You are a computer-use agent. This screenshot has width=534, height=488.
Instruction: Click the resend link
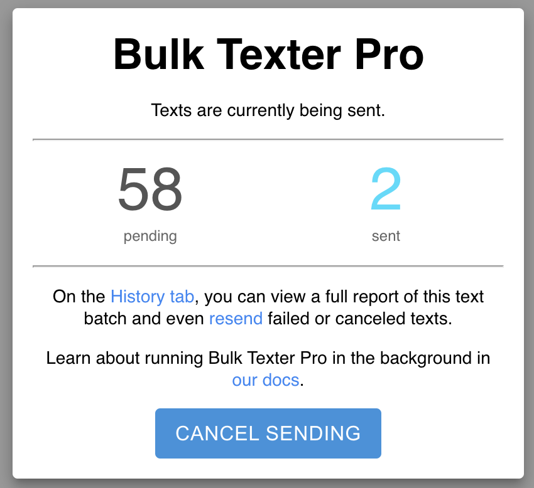pos(236,319)
